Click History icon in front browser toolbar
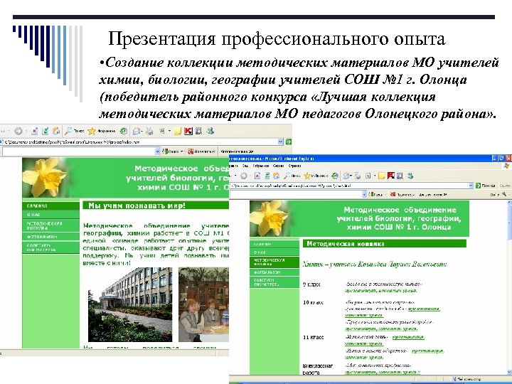The width and height of the screenshot is (512, 384). click(335, 176)
